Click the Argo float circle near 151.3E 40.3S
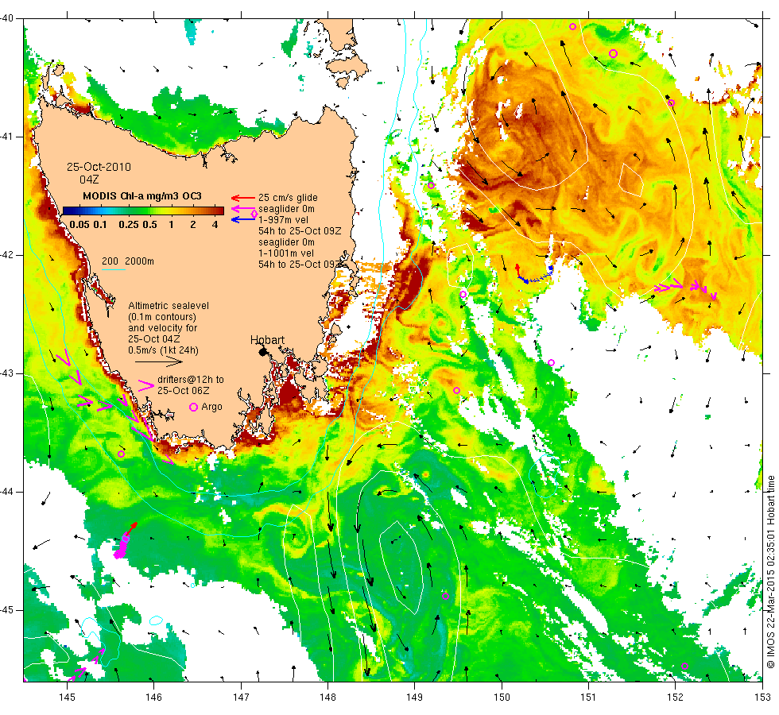 pos(613,54)
